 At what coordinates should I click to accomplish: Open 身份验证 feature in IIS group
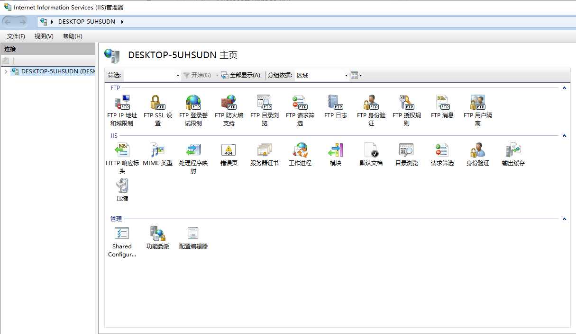(477, 154)
